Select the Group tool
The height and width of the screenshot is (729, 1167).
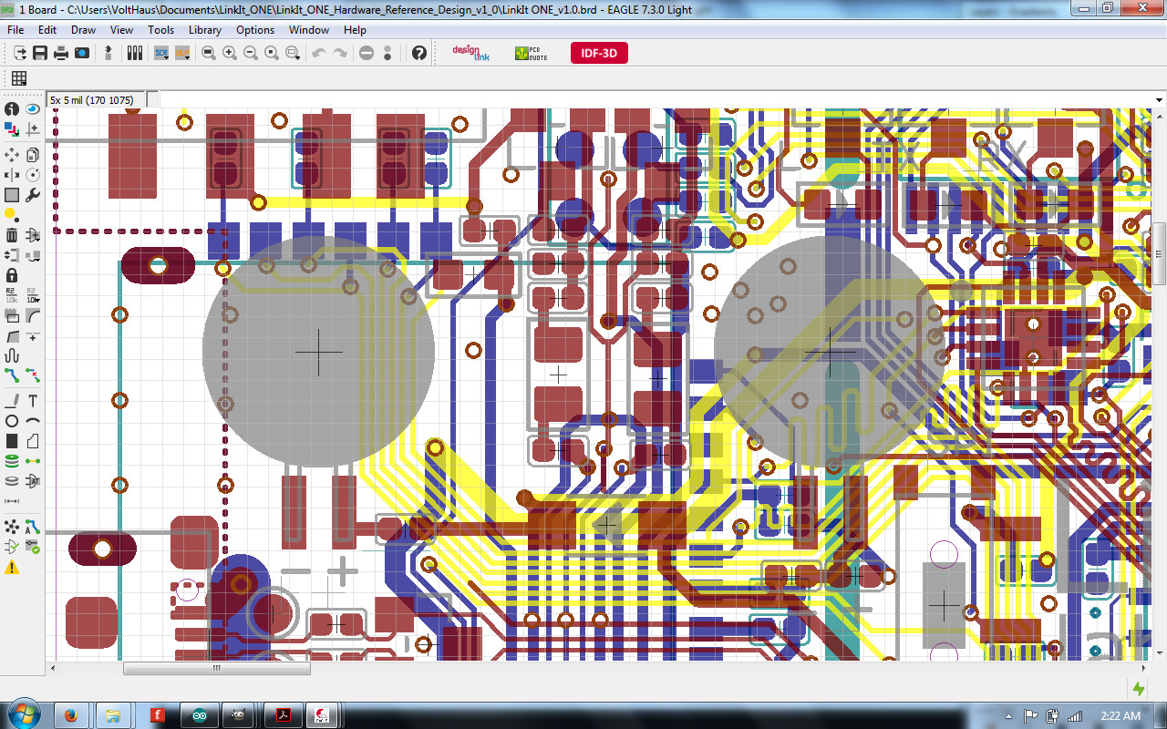12,195
